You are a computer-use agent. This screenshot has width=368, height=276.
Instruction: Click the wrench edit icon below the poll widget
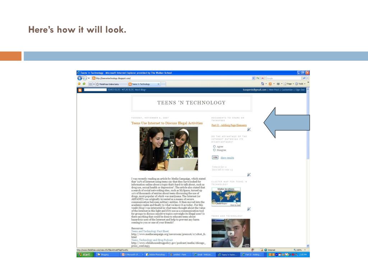coord(249,175)
